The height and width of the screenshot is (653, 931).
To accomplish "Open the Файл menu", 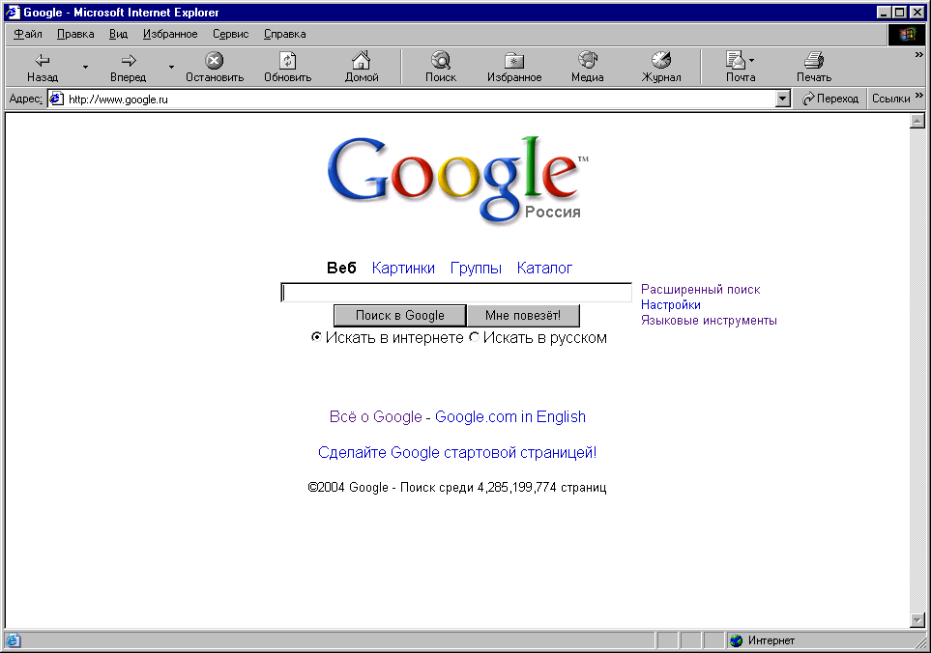I will pos(28,34).
